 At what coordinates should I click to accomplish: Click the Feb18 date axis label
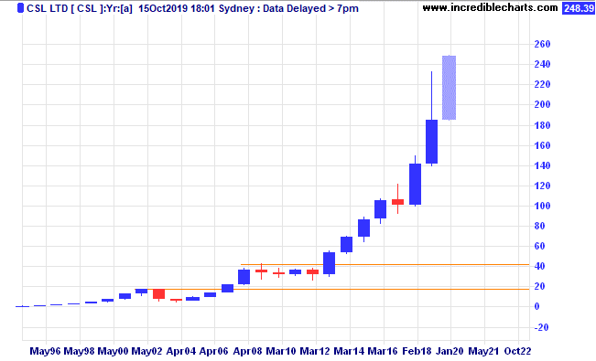pyautogui.click(x=417, y=351)
